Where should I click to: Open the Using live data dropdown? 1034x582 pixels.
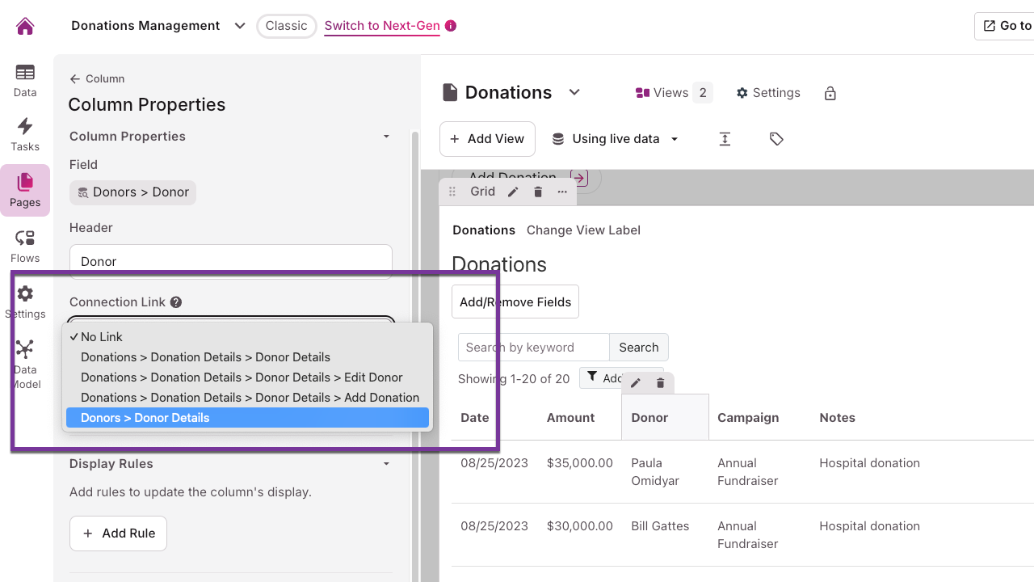[616, 138]
